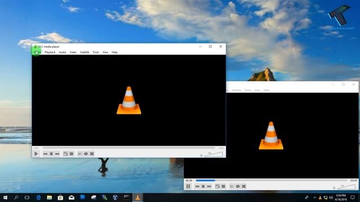Close the front VLC media player window
The width and height of the screenshot is (360, 202).
point(220,47)
